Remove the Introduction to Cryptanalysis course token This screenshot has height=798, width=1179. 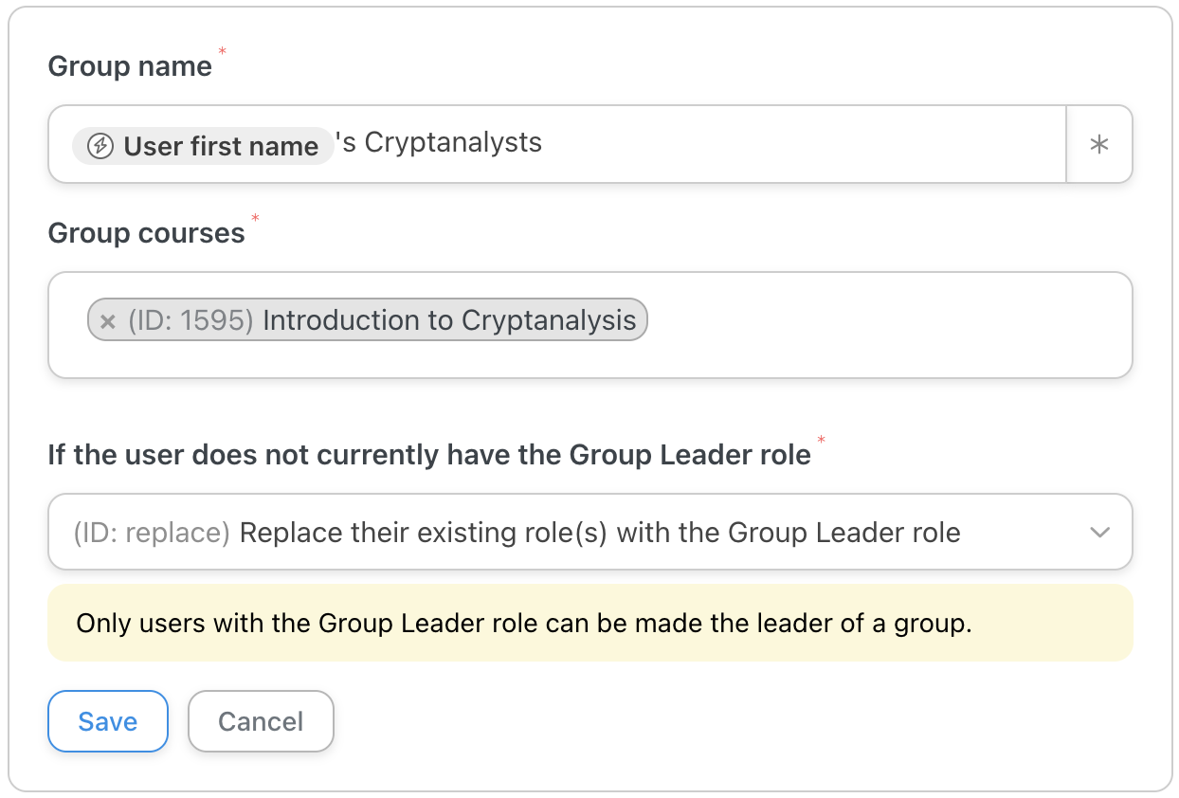(107, 320)
